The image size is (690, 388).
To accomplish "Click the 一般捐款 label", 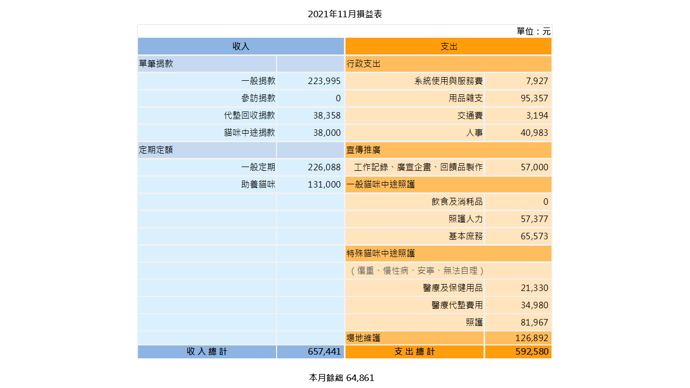I will (x=258, y=81).
